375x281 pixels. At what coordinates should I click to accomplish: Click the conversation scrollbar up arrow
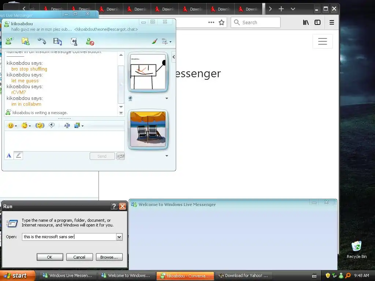tap(121, 55)
